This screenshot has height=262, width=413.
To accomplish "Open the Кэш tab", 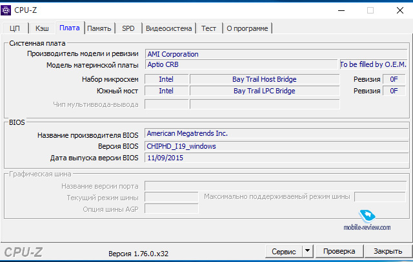I will 42,28.
